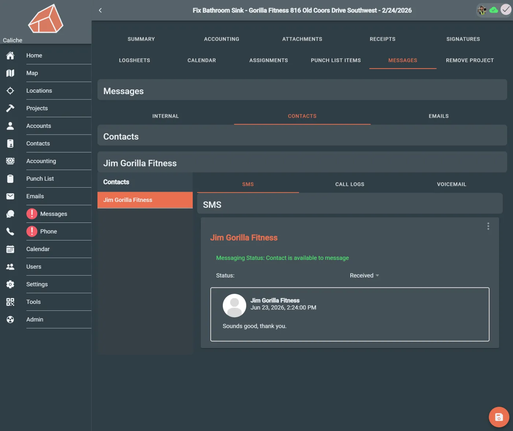513x431 pixels.
Task: Click the Settings gear icon
Action: (x=10, y=284)
